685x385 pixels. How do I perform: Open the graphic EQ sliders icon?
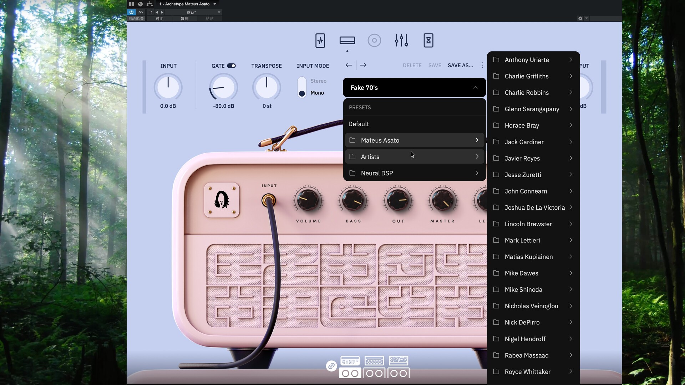coord(401,41)
